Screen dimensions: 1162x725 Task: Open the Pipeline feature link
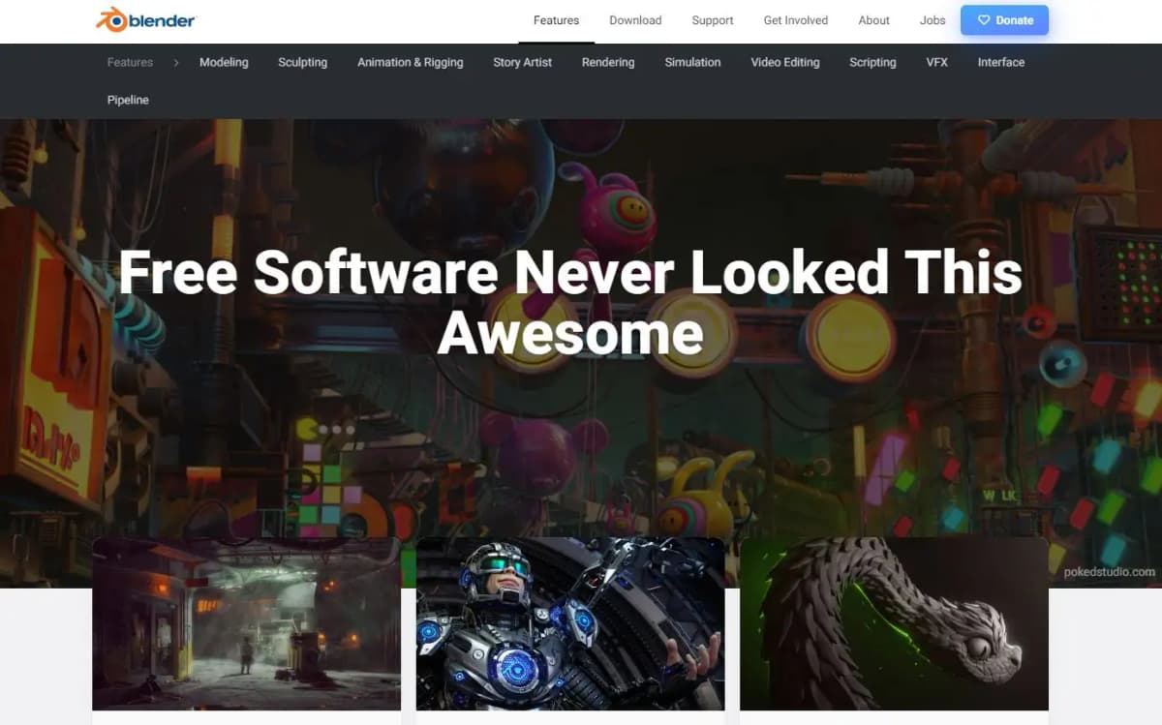click(x=128, y=100)
